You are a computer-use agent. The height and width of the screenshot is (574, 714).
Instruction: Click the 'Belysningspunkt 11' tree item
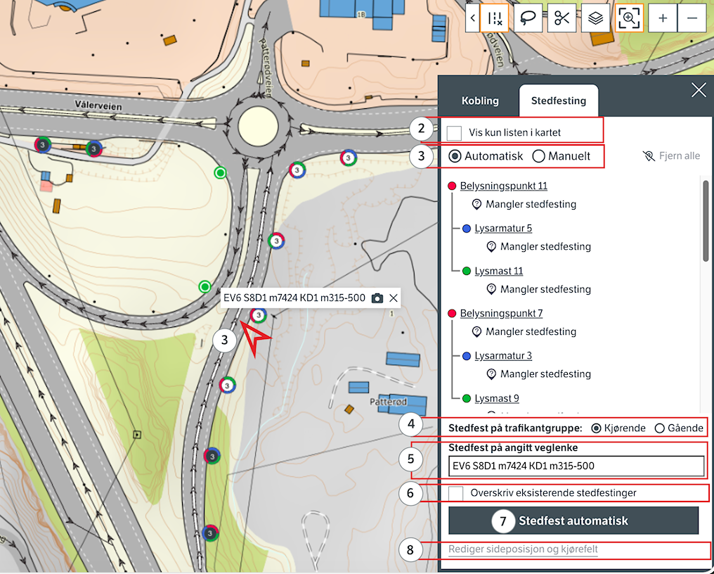503,186
